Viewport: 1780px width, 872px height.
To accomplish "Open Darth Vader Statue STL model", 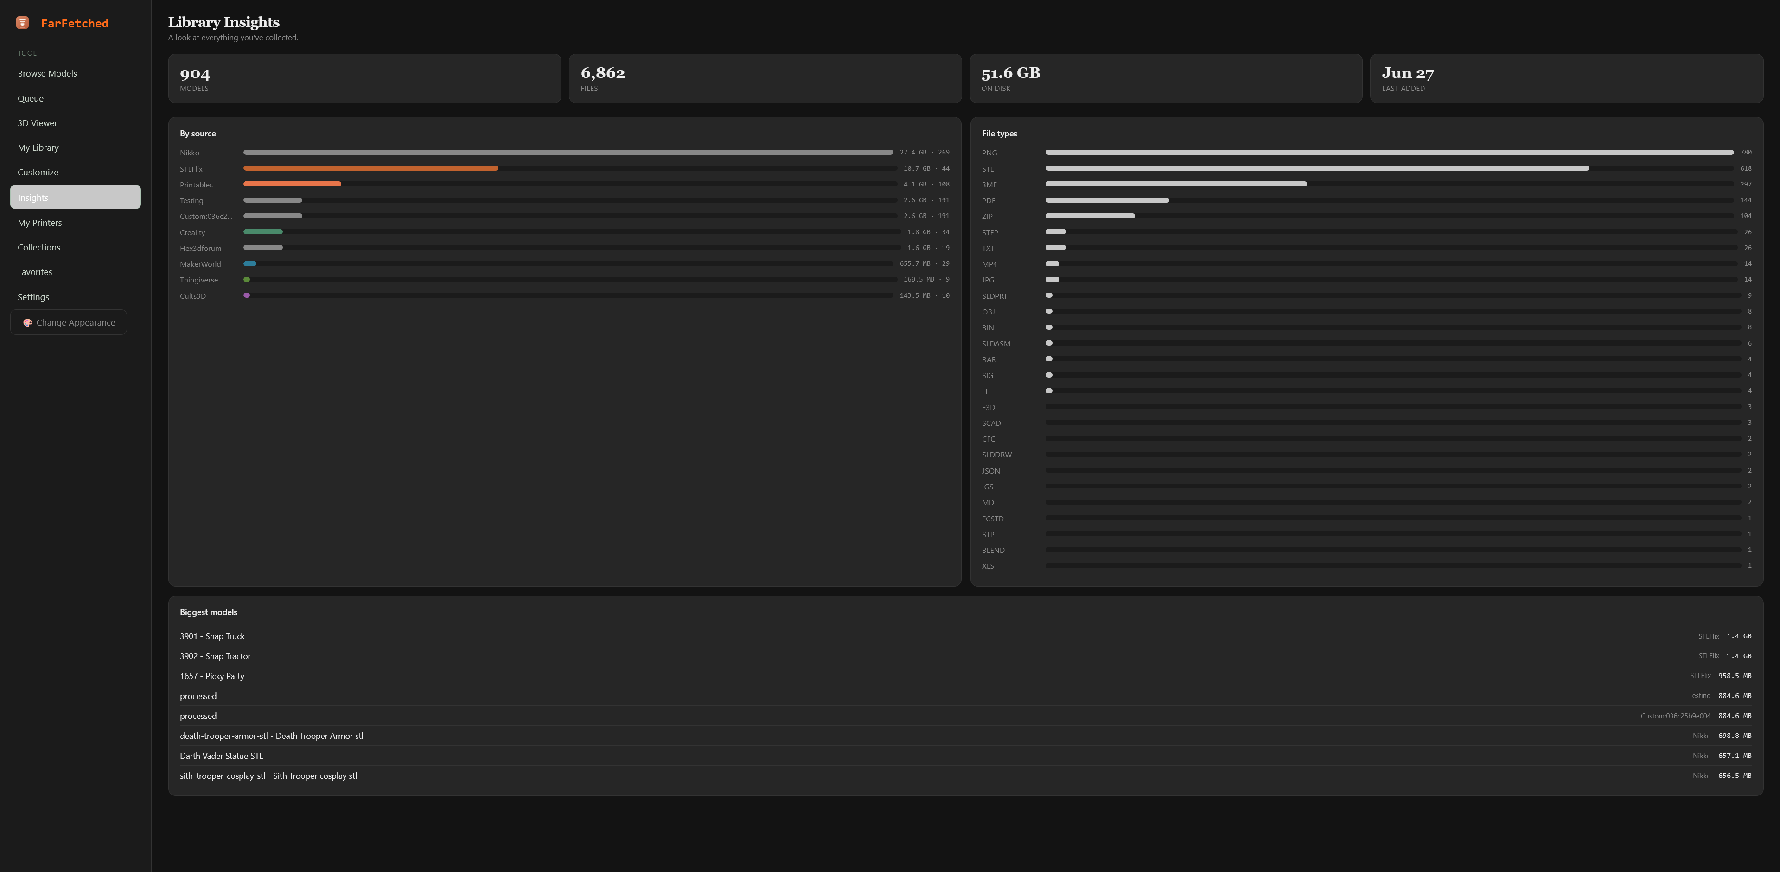I will (x=965, y=756).
